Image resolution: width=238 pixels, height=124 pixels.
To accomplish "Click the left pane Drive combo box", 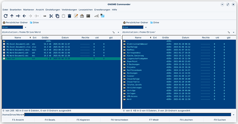I will click(x=12, y=27).
